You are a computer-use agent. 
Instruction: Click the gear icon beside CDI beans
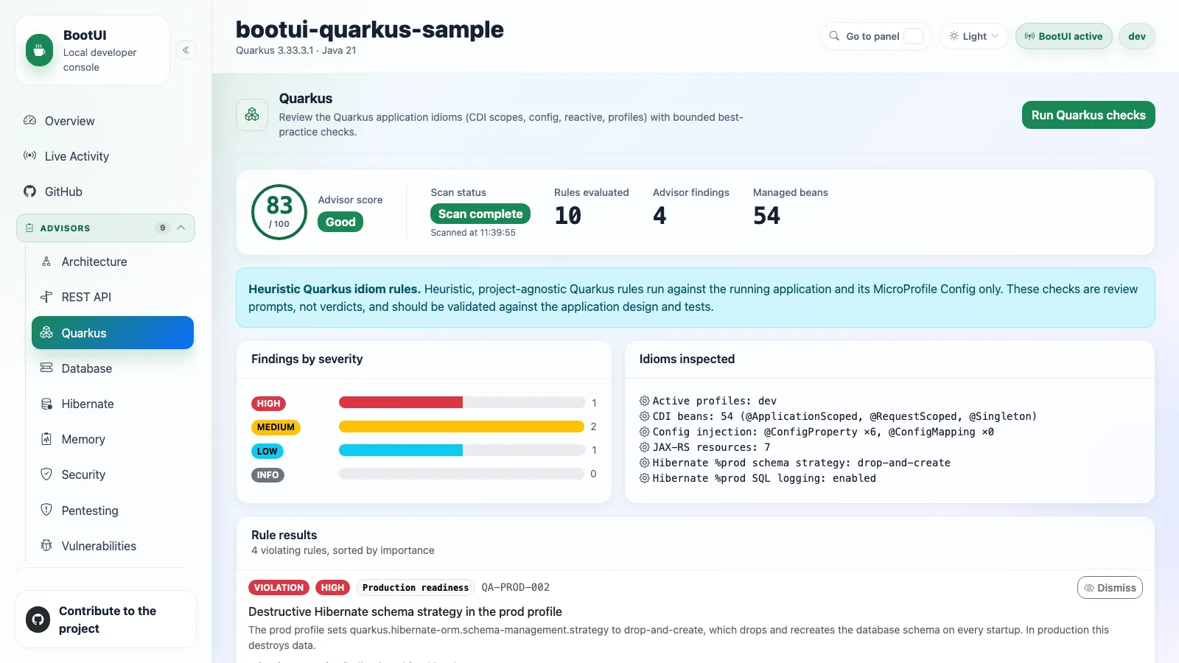(644, 416)
